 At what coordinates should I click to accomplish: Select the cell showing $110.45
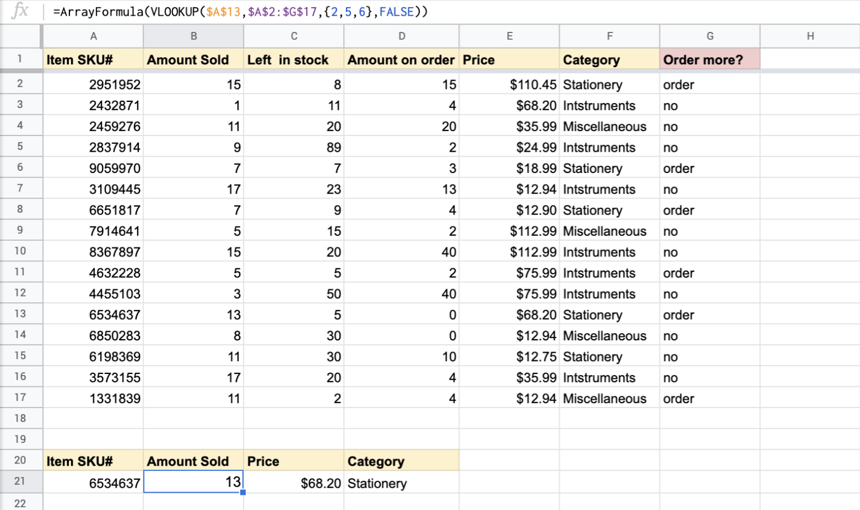click(x=510, y=84)
